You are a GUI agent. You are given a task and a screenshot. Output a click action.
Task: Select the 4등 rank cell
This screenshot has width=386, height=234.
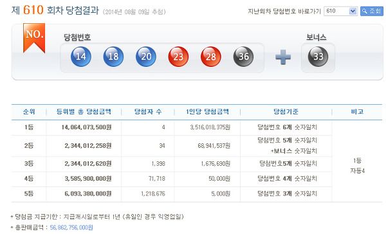click(x=29, y=178)
